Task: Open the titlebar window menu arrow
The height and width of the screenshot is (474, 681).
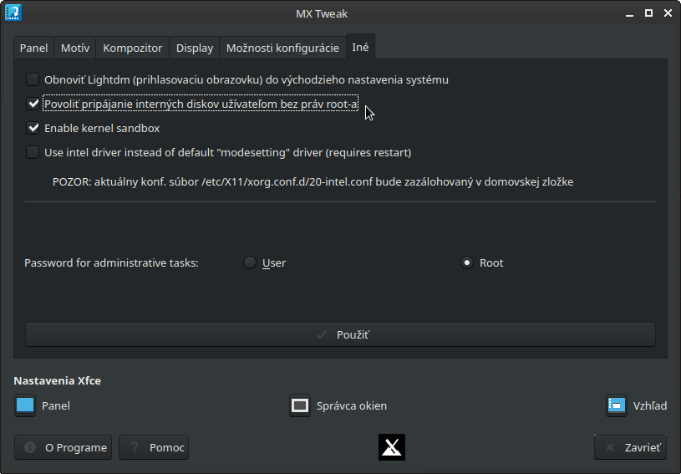Action: (x=627, y=13)
